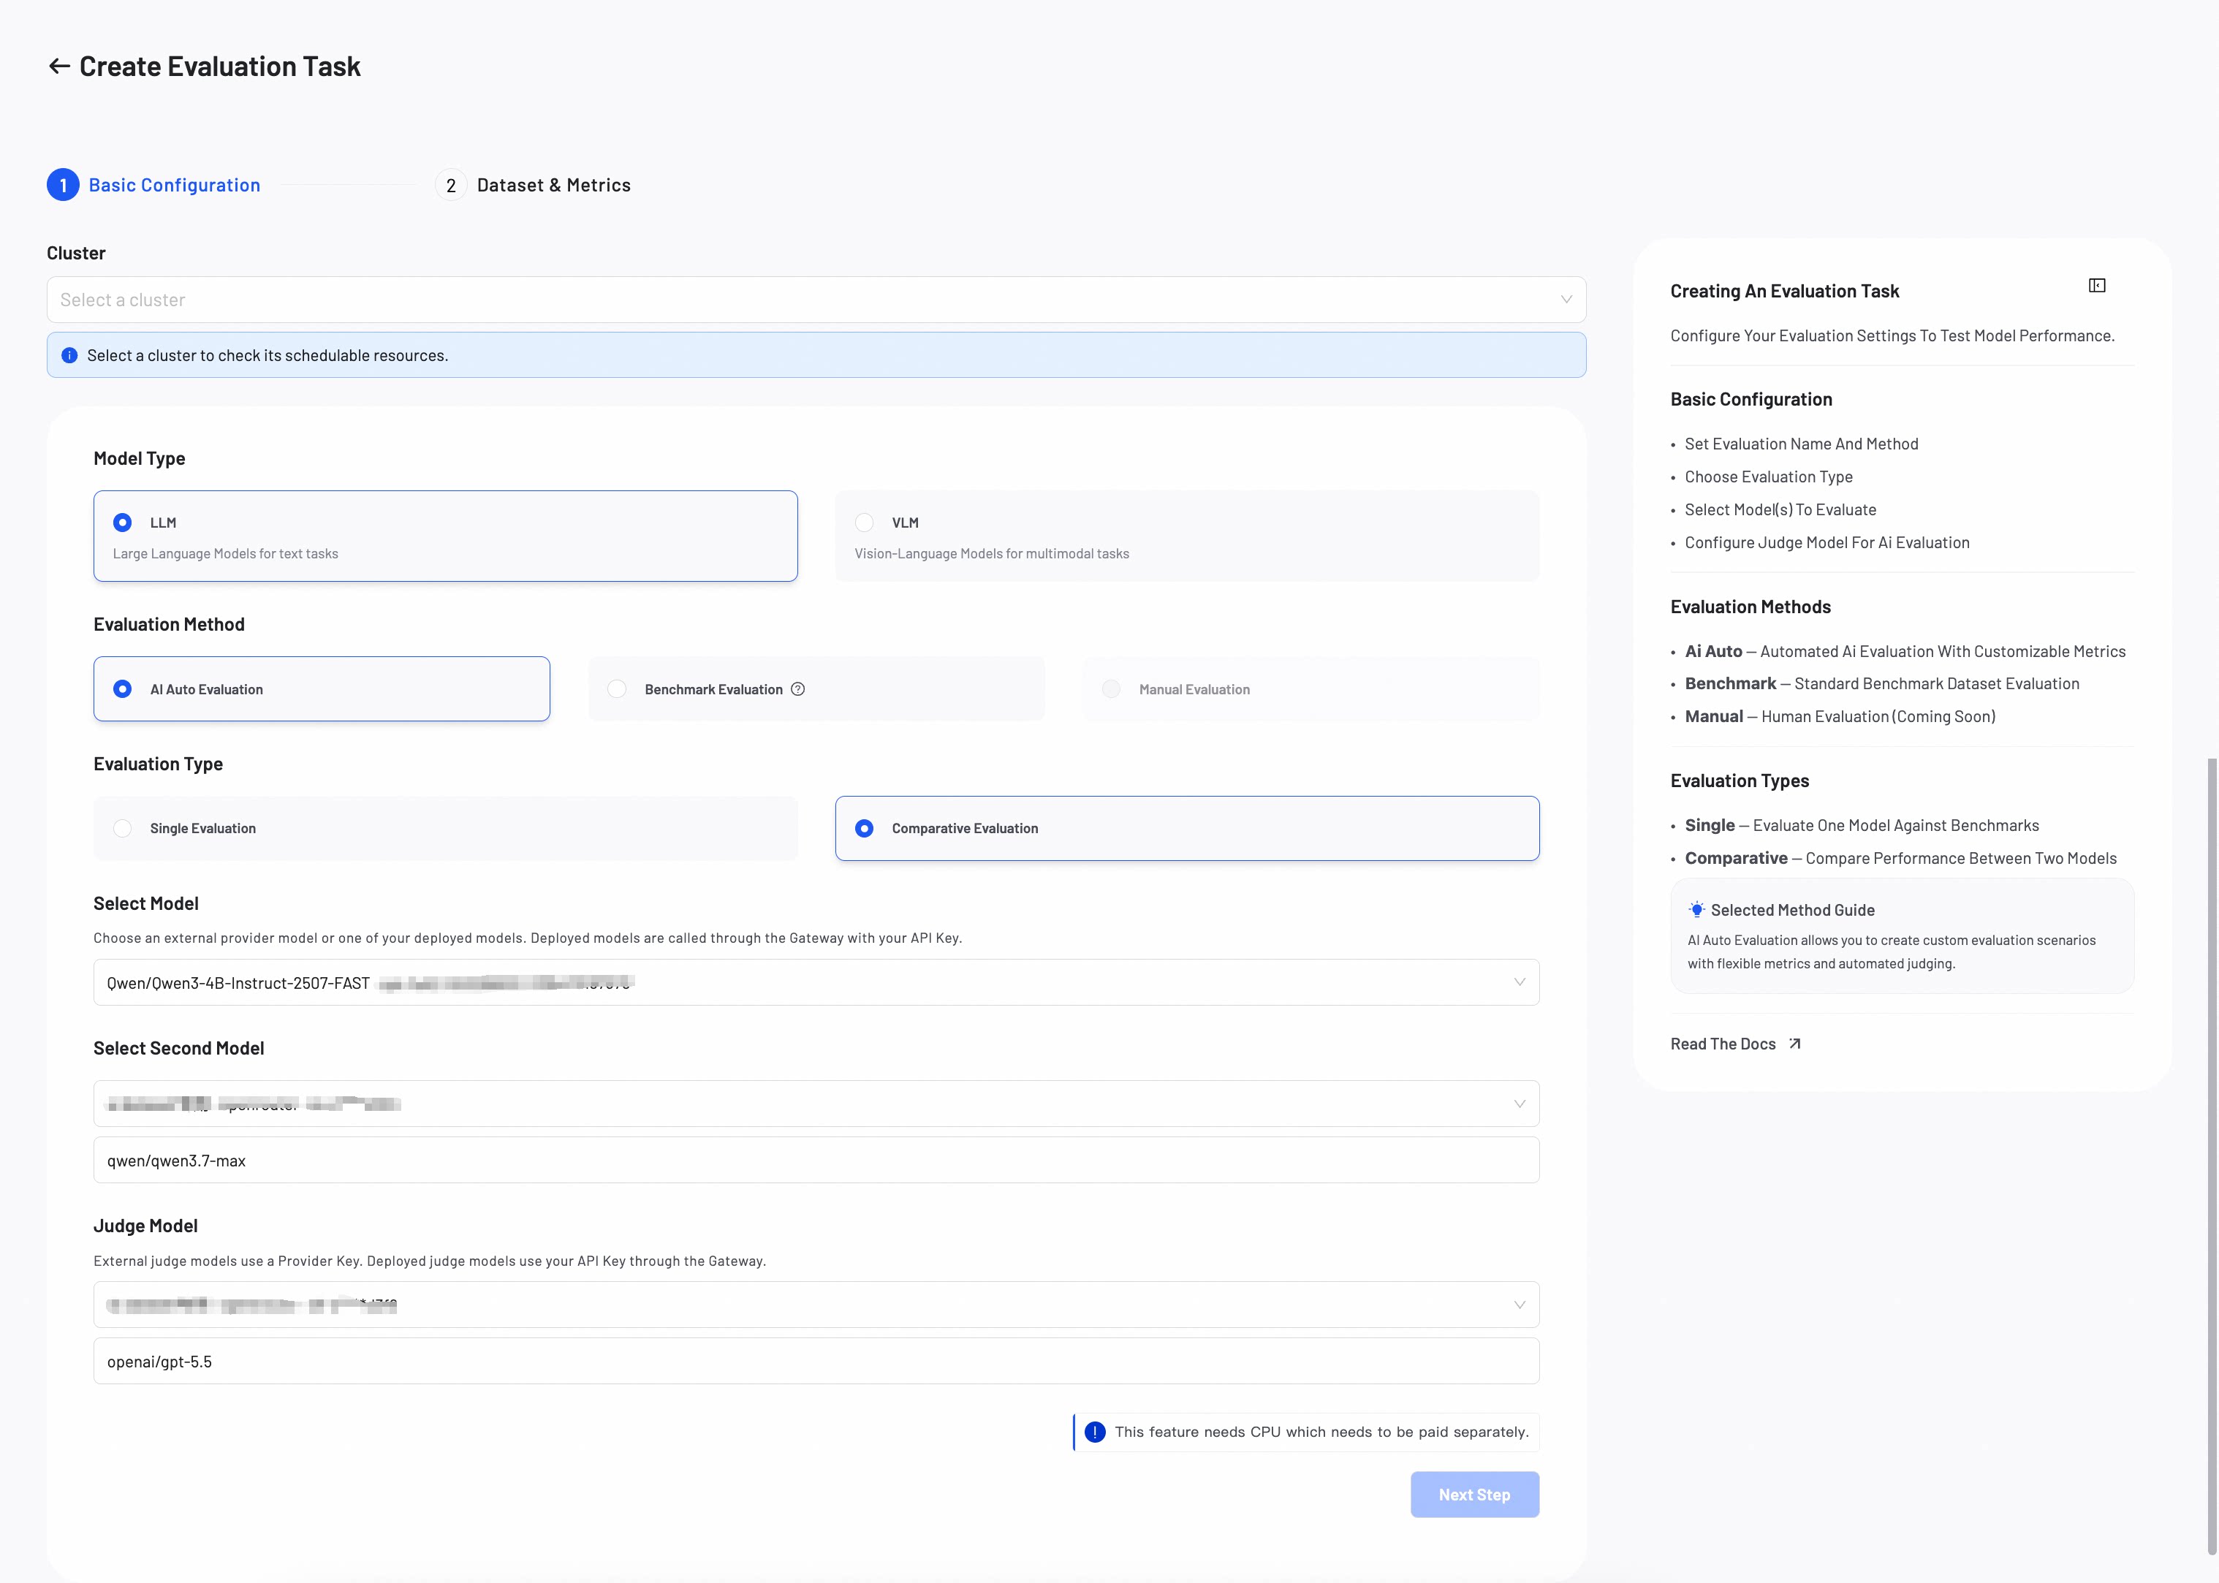Click the Next Step button
Viewport: 2219px width, 1583px height.
point(1474,1495)
